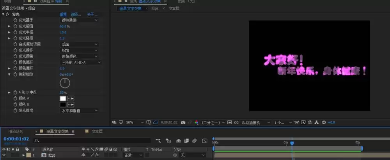
Task: Open the 发光基于 颜色通道 dropdown
Action: [x=79, y=20]
